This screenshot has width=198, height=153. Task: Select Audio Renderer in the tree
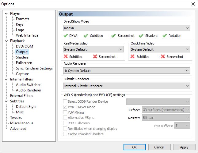click(x=29, y=90)
